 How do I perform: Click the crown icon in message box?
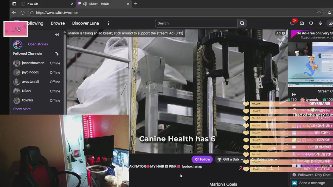click(x=294, y=183)
